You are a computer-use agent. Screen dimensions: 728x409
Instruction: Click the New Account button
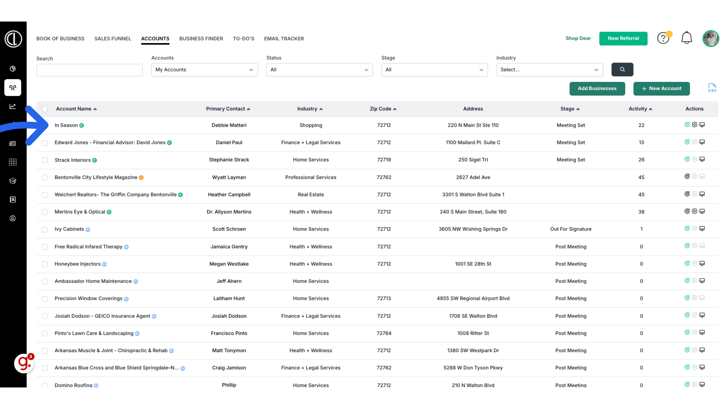[x=661, y=89]
